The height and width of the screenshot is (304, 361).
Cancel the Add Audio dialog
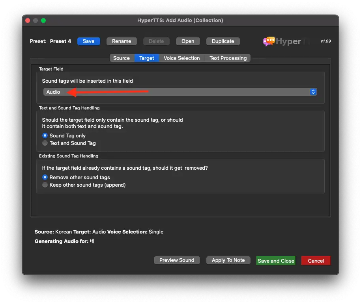pyautogui.click(x=316, y=261)
